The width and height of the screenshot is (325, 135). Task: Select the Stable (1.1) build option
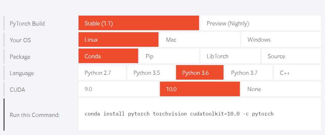tap(139, 23)
